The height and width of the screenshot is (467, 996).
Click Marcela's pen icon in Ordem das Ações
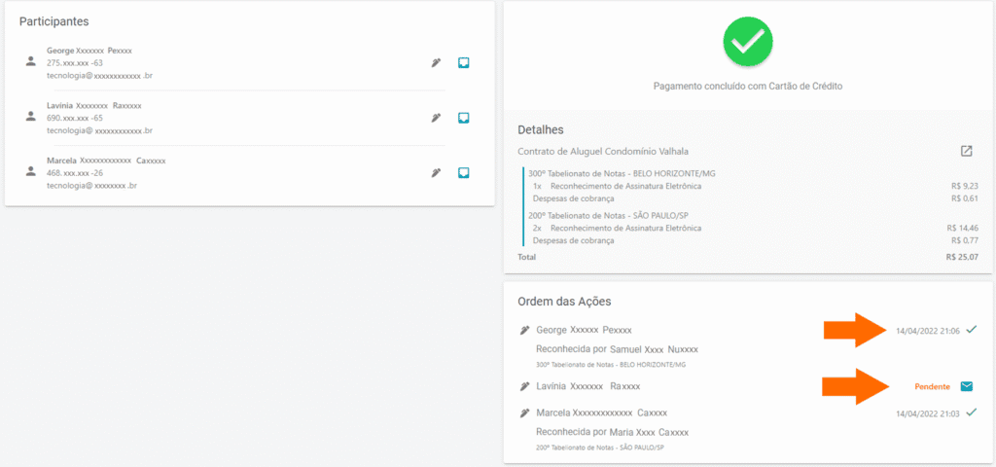click(x=524, y=413)
